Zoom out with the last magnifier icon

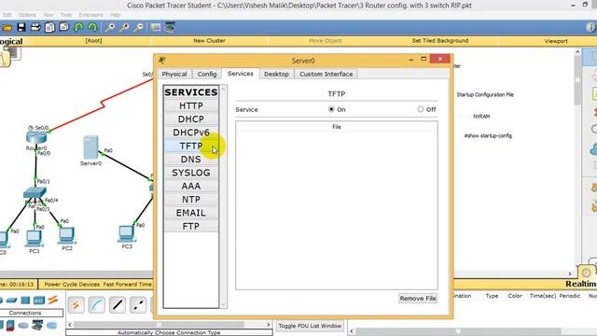click(139, 27)
